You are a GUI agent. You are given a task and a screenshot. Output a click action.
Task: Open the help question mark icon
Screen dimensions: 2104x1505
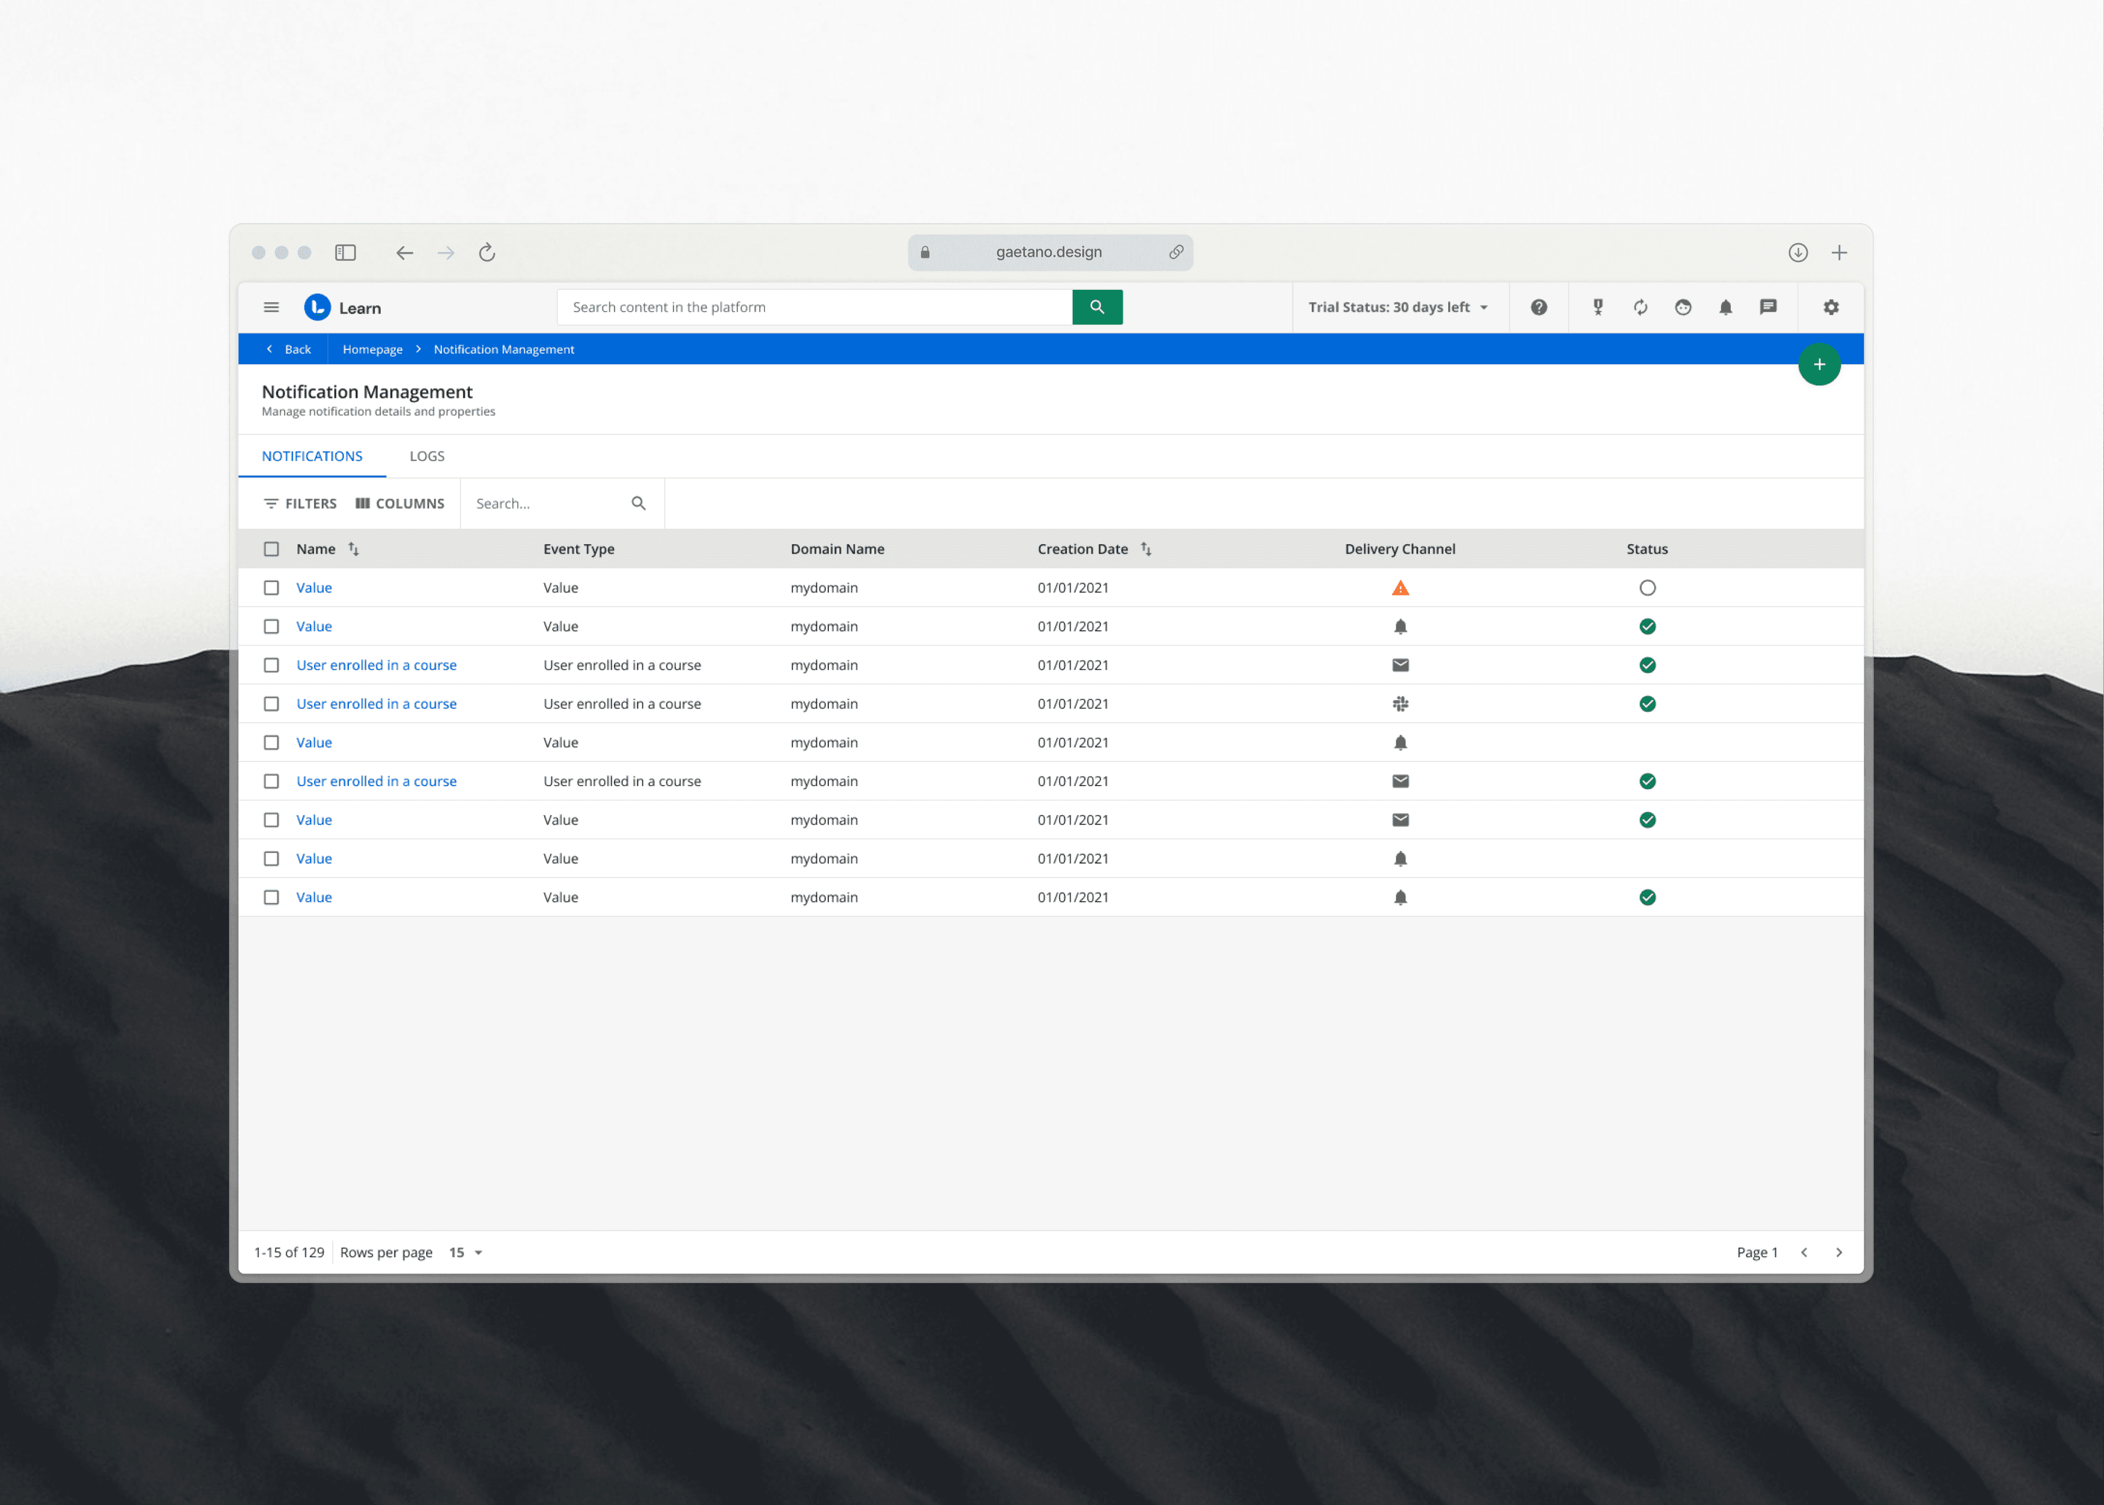coord(1538,307)
